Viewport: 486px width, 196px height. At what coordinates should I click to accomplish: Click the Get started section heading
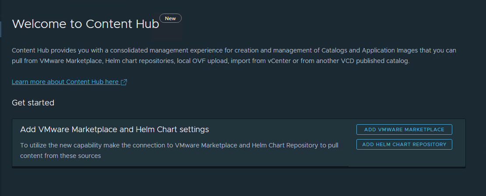point(33,103)
